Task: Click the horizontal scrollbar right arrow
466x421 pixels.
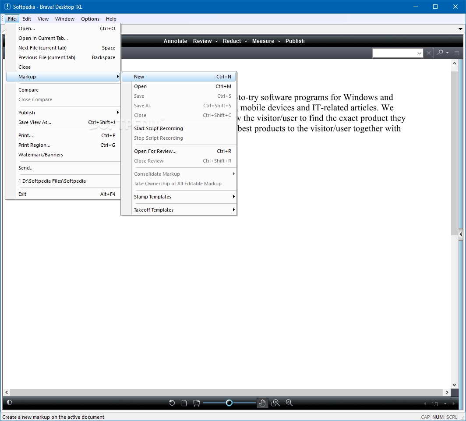Action: [x=447, y=392]
